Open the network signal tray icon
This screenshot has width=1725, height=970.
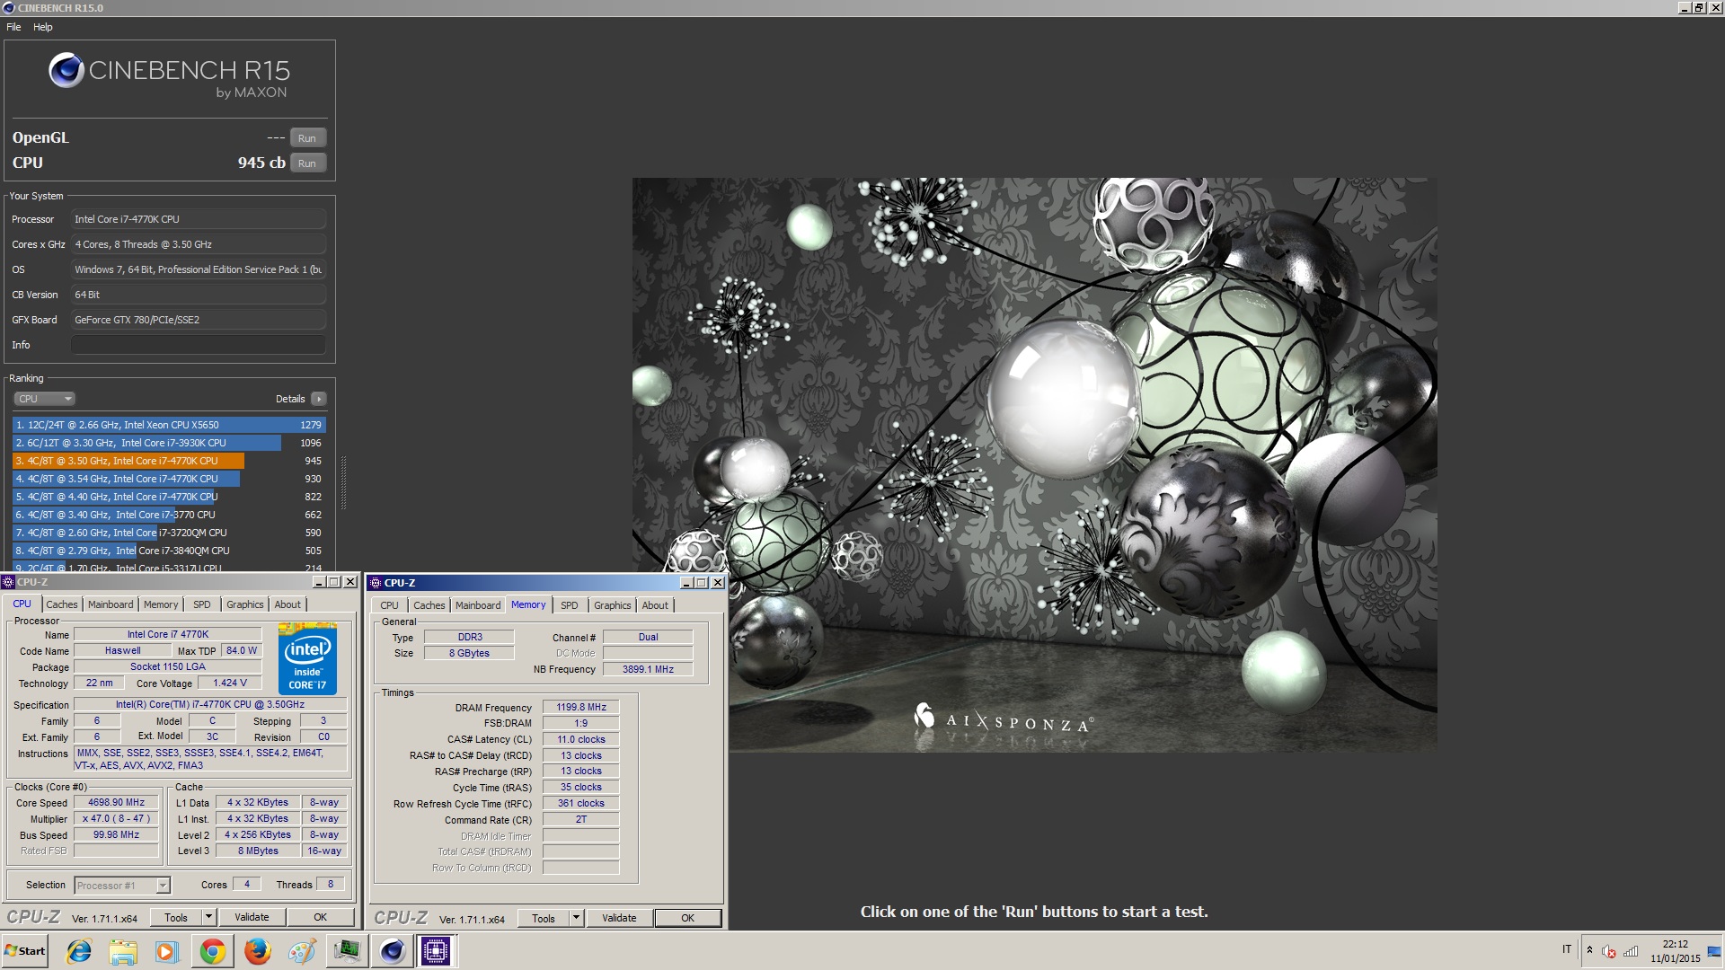(1631, 952)
